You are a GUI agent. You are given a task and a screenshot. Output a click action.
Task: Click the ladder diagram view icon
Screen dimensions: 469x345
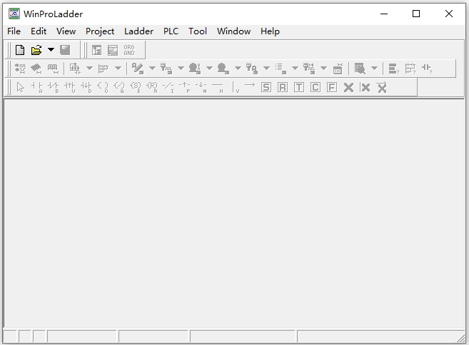pos(113,50)
